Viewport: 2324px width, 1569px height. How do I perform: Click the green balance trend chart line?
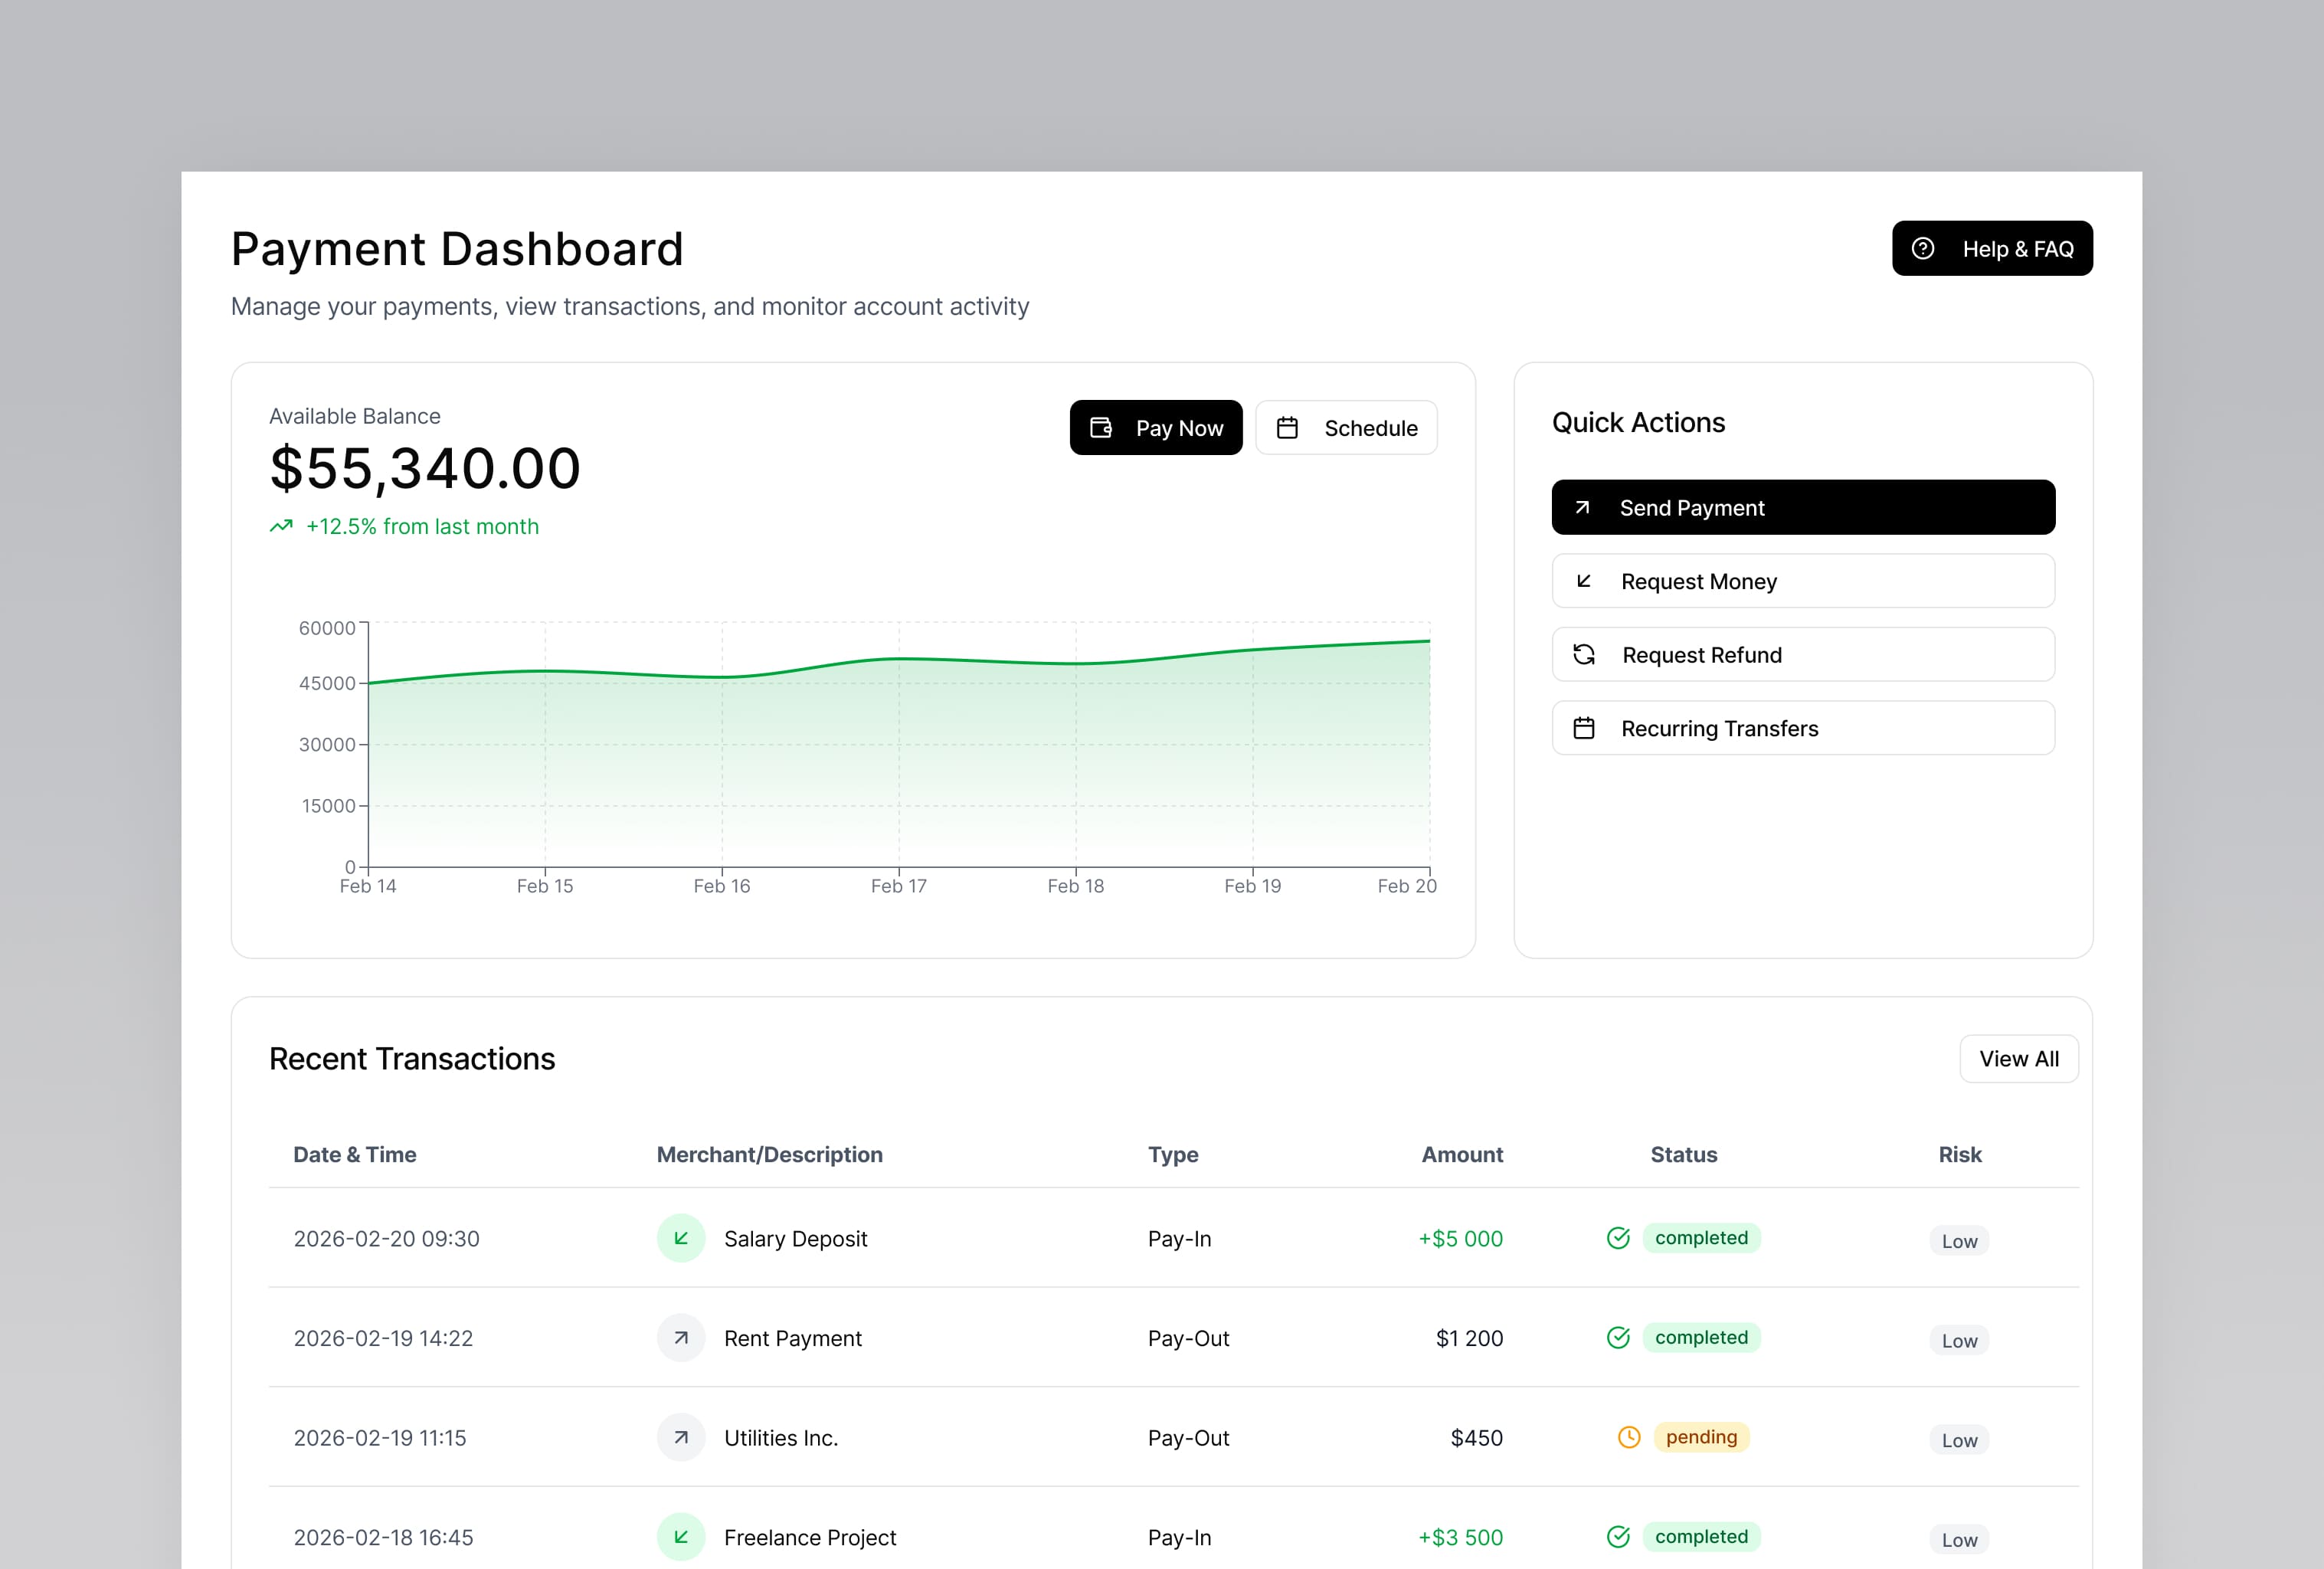900,660
